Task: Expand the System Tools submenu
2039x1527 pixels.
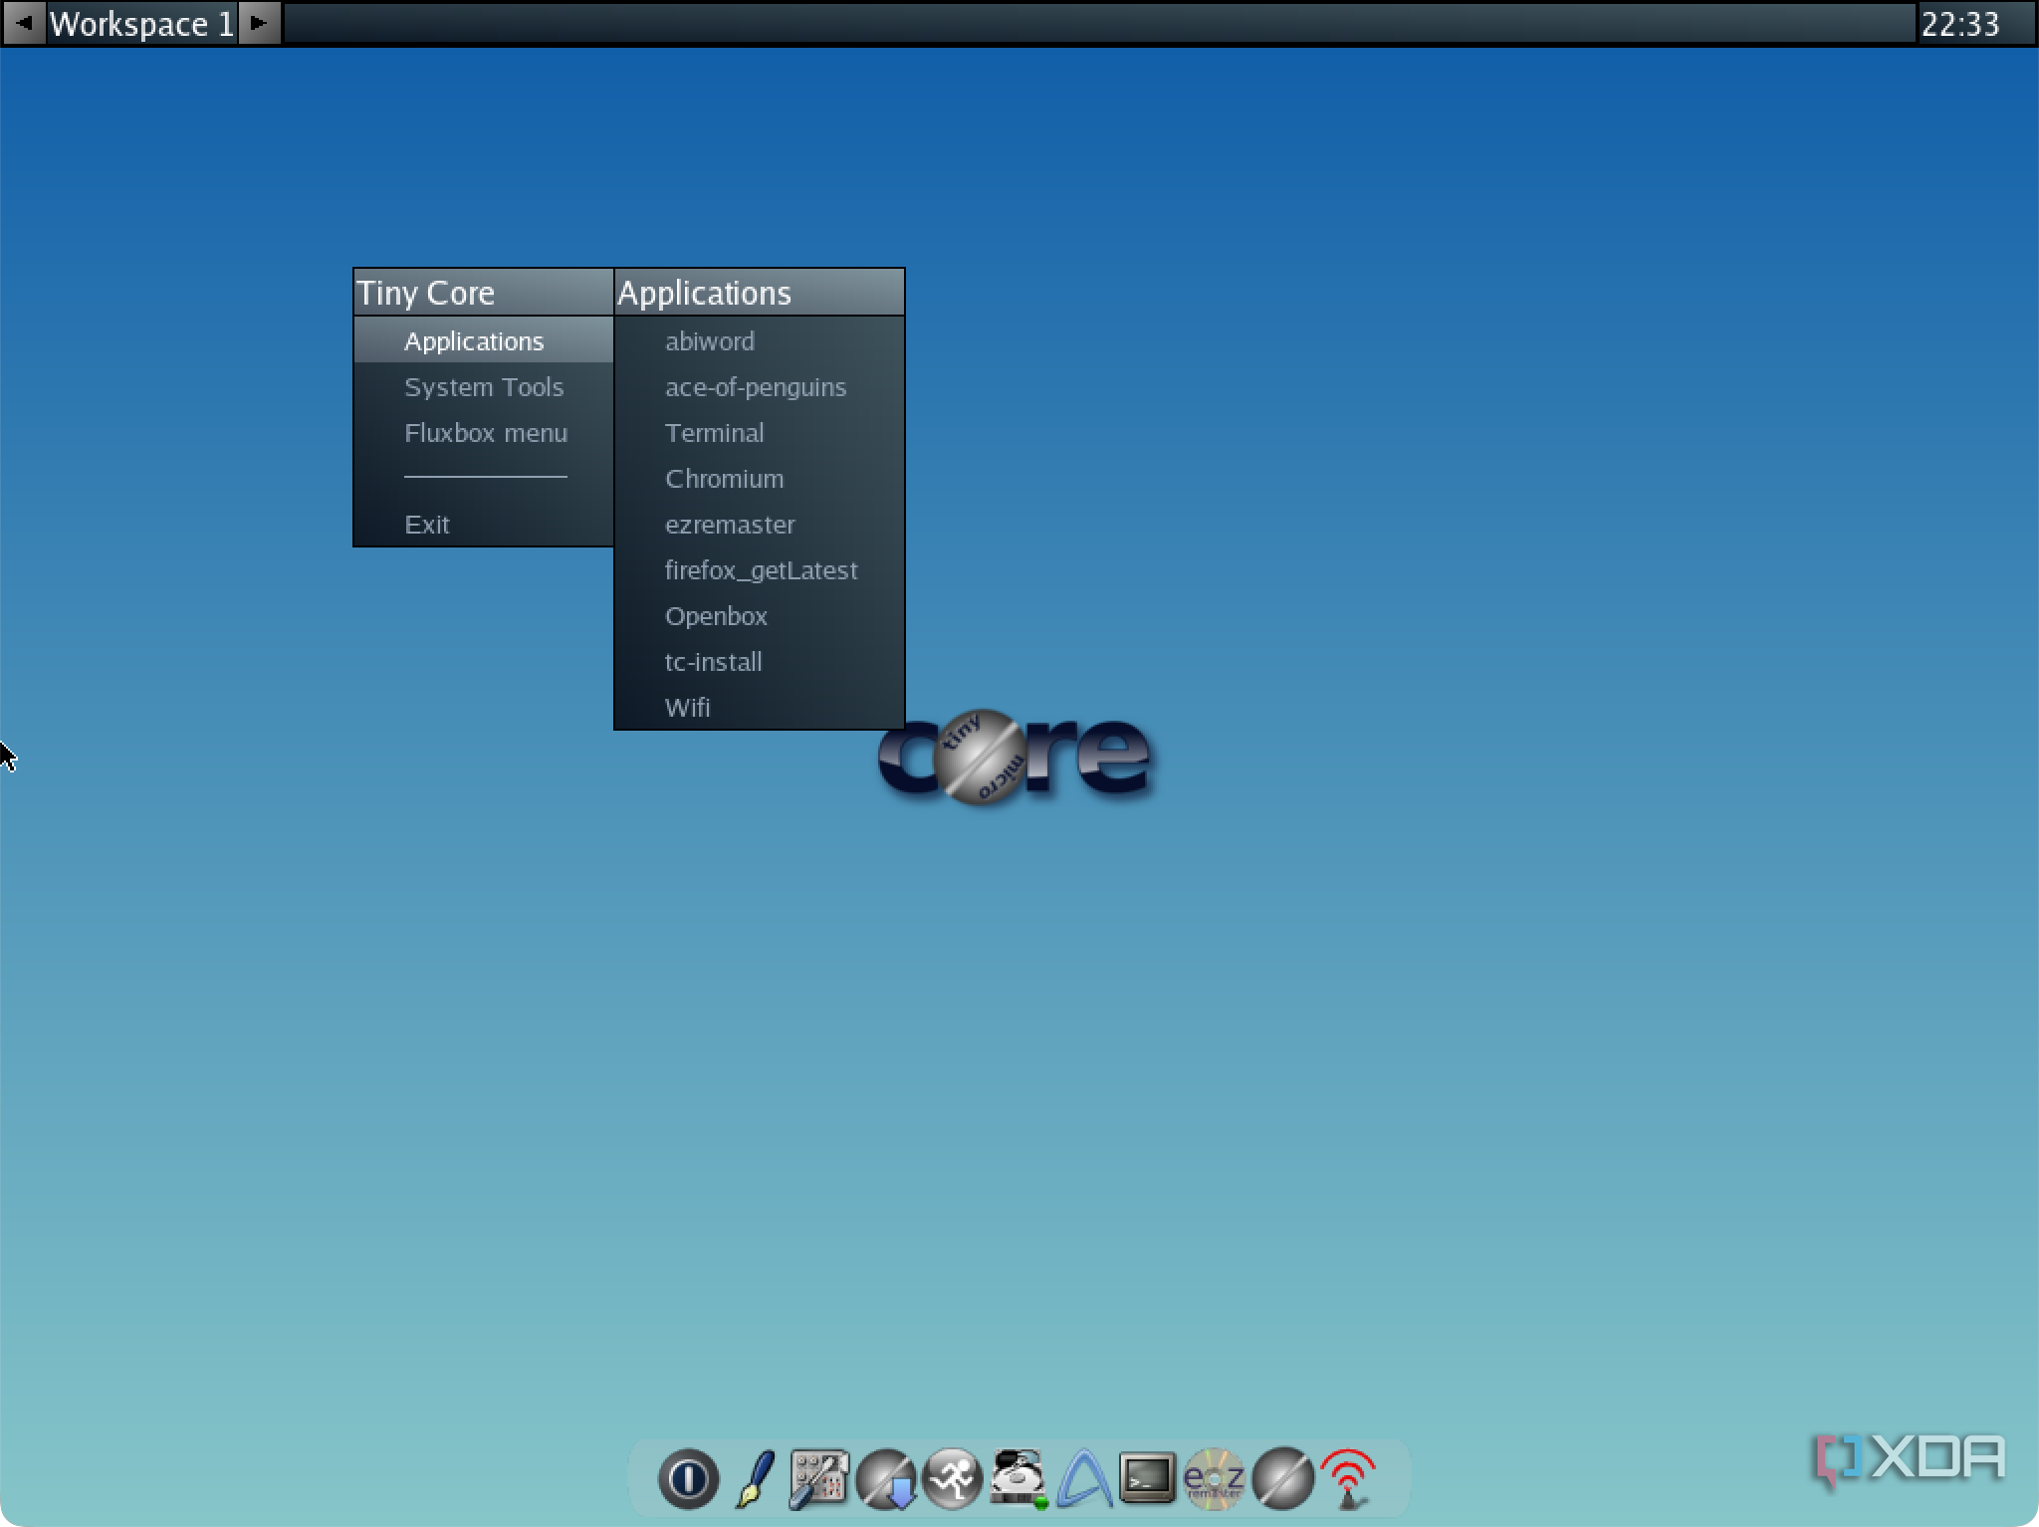Action: click(484, 387)
